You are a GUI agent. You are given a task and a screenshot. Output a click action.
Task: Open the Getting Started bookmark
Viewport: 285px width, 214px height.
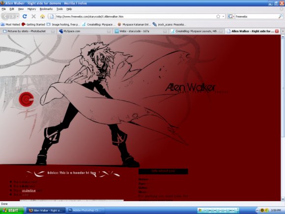pyautogui.click(x=33, y=25)
